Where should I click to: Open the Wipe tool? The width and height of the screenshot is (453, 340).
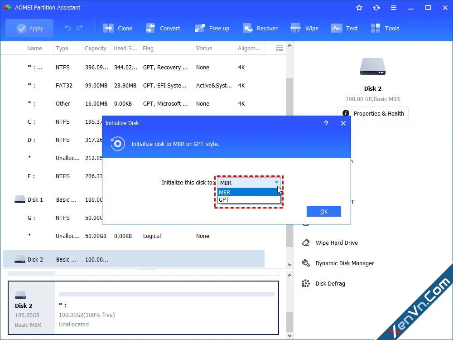(x=304, y=28)
